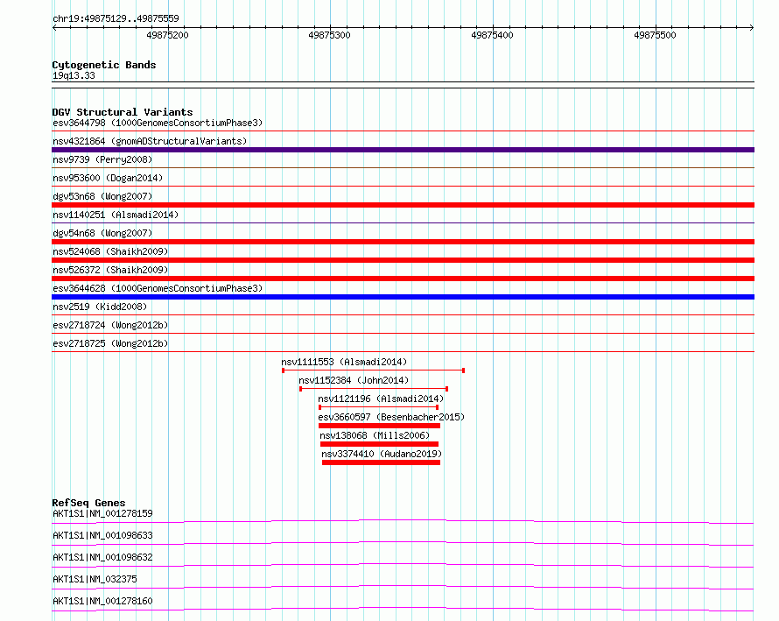The height and width of the screenshot is (621, 779).
Task: Open variant nsv2519 (Kidd2008)
Action: click(100, 307)
